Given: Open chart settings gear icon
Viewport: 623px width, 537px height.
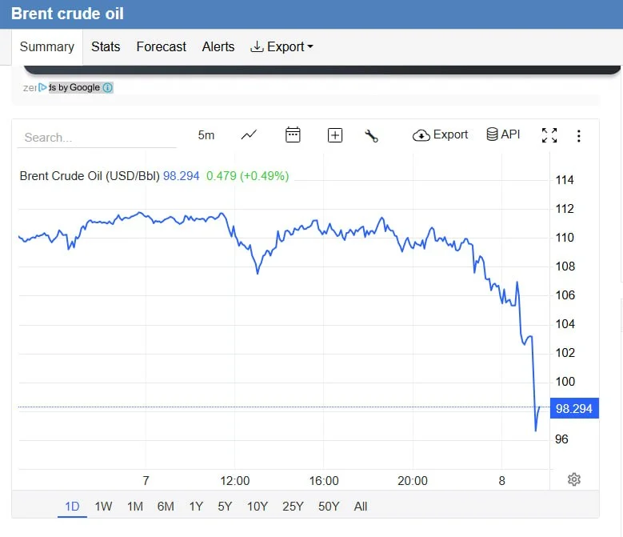Looking at the screenshot, I should [x=573, y=479].
